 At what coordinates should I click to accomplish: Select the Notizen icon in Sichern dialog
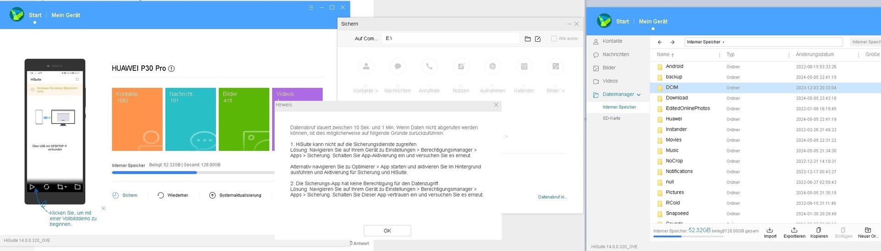461,66
